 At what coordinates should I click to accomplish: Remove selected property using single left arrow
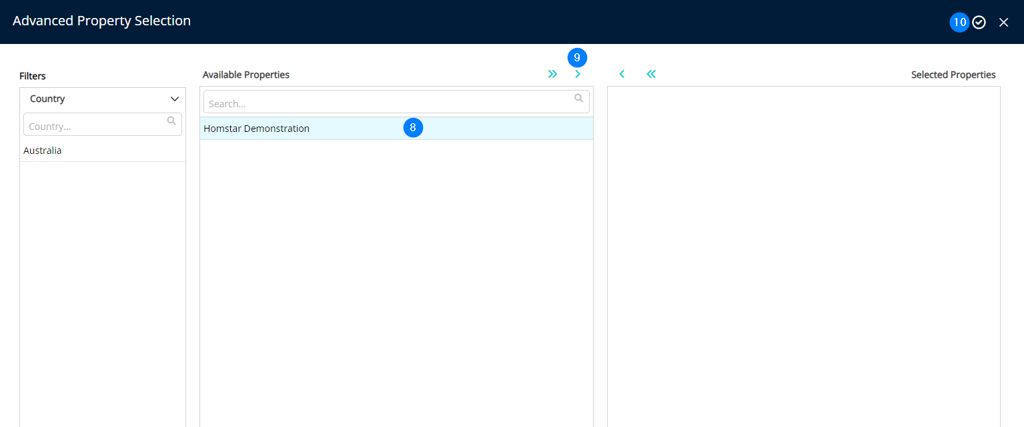pos(622,74)
